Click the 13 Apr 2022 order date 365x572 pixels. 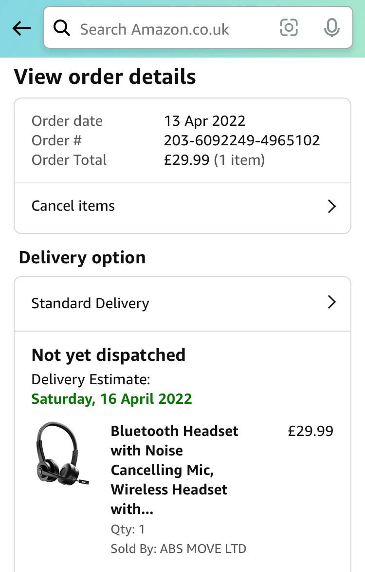point(204,121)
